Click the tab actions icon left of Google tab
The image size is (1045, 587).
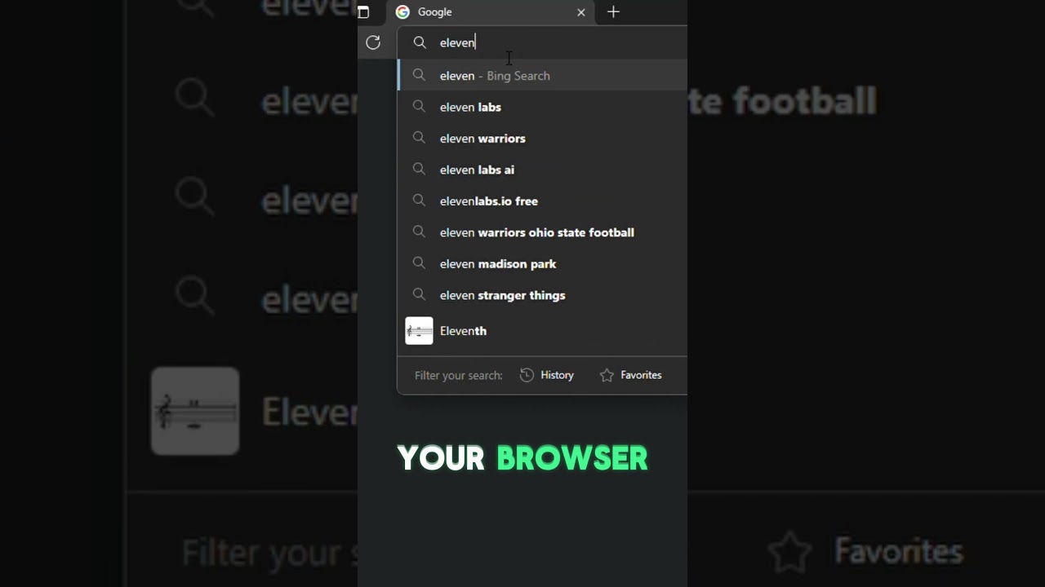[x=363, y=12]
